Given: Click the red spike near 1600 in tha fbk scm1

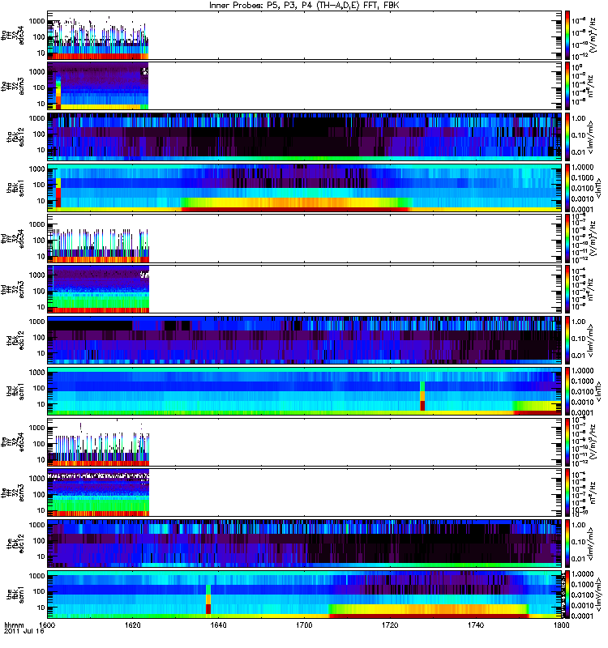Looking at the screenshot, I should (x=58, y=193).
